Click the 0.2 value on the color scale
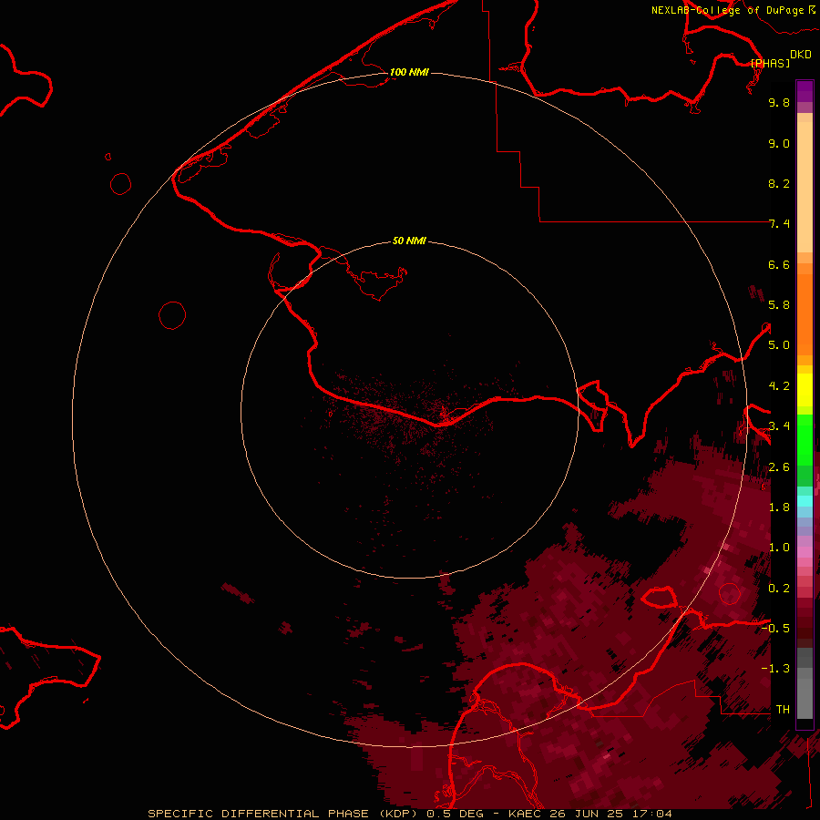 pyautogui.click(x=779, y=589)
